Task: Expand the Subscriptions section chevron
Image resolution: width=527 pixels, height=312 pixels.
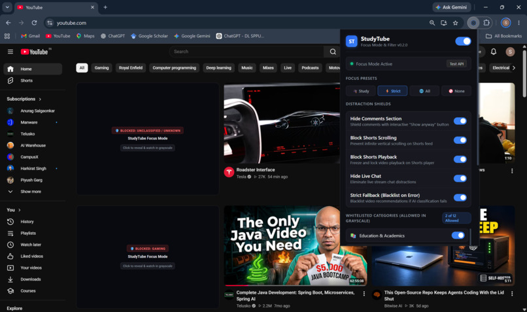Action: (40, 99)
